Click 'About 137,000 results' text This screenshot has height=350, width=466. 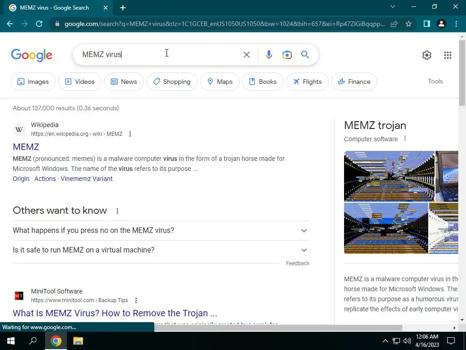[66, 108]
